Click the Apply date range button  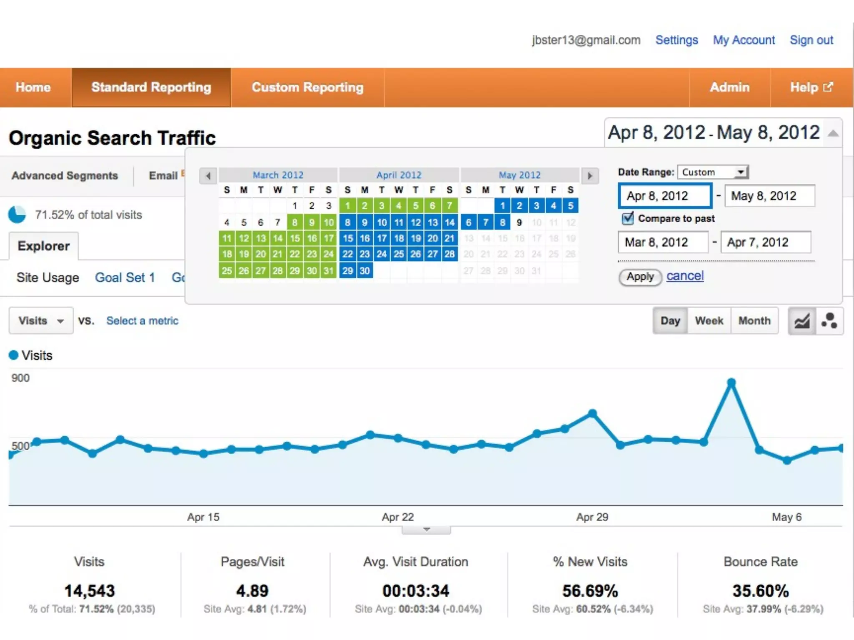pos(640,277)
